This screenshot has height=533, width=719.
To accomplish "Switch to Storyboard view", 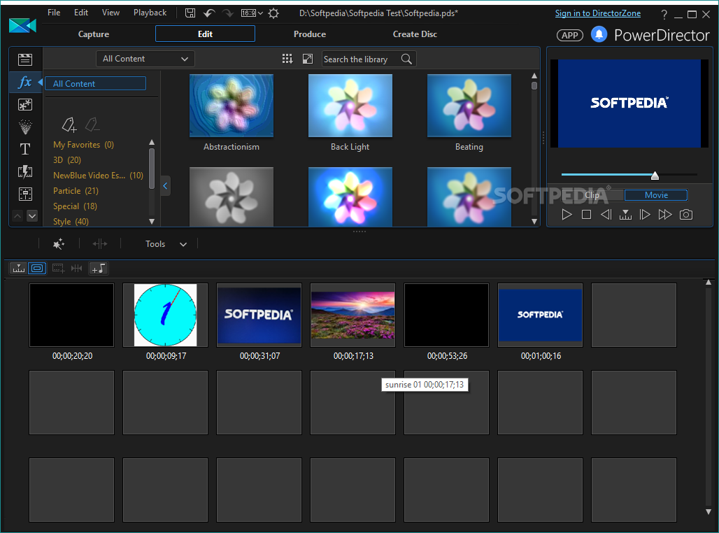I will 37,269.
